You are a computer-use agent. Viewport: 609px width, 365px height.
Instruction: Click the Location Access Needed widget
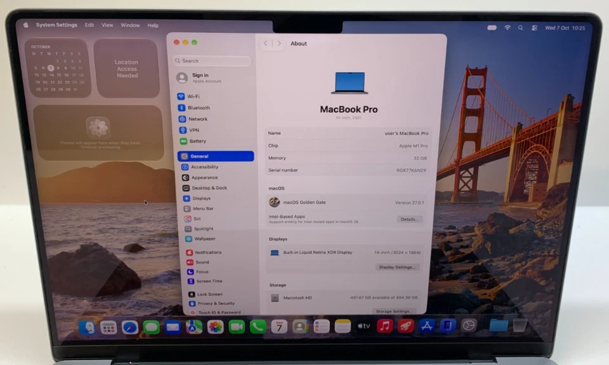127,68
